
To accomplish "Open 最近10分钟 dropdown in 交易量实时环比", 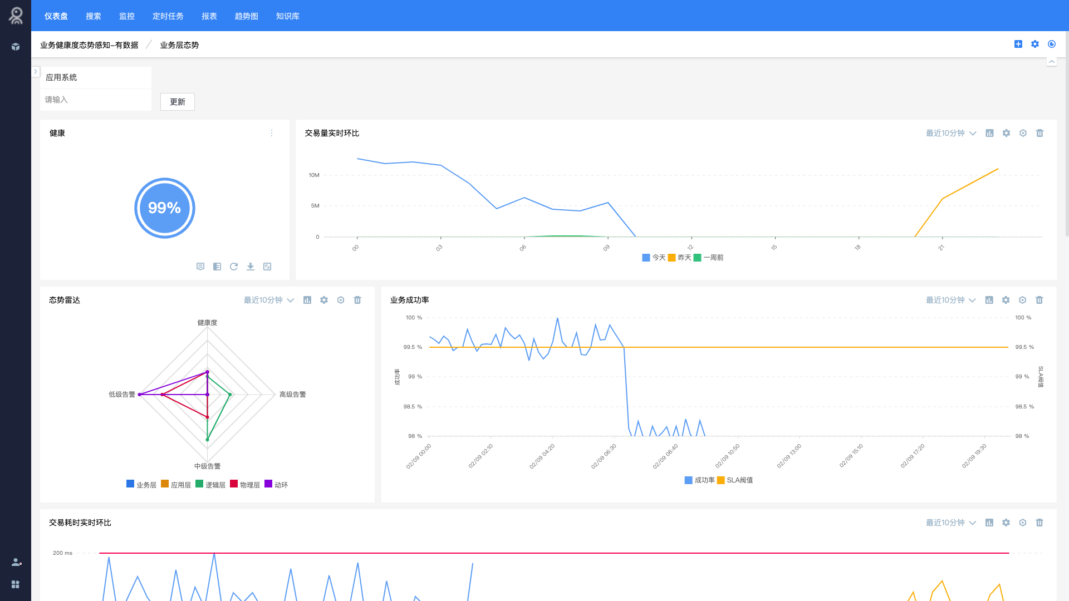I will (951, 133).
